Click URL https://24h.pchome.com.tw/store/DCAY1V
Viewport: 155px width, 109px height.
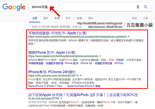tap(53, 76)
